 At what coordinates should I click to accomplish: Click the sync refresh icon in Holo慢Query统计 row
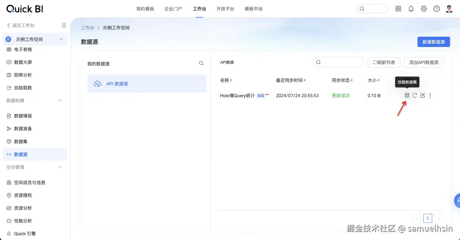(415, 96)
